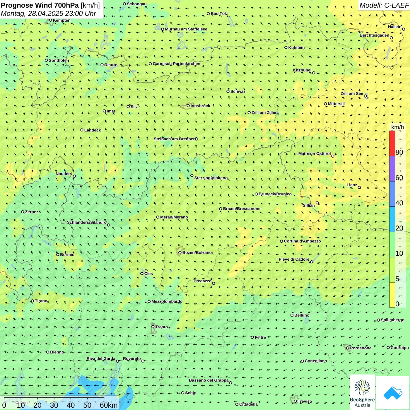Click the Tirano town label
Viewport: 410px width, 410px height.
pyautogui.click(x=41, y=301)
